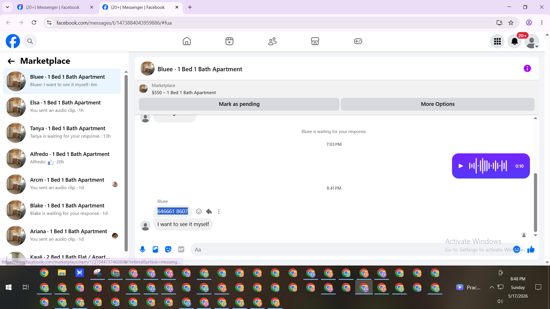Bookmark this page with star icon
This screenshot has height=309, width=550.
pos(511,23)
